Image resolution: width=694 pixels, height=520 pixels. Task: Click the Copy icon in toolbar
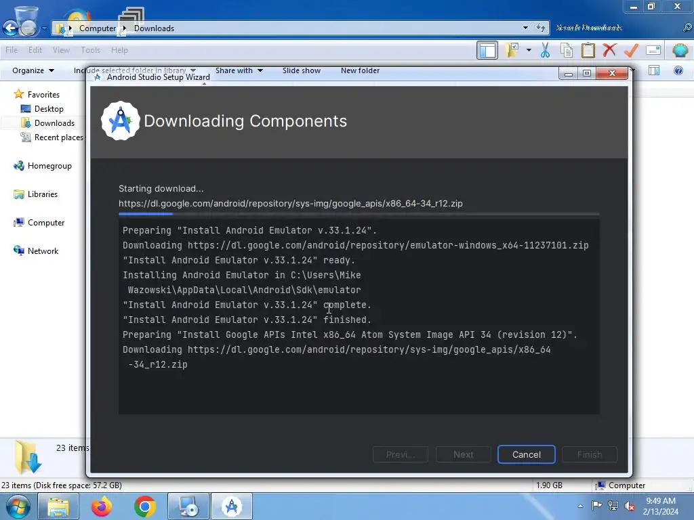pyautogui.click(x=567, y=50)
